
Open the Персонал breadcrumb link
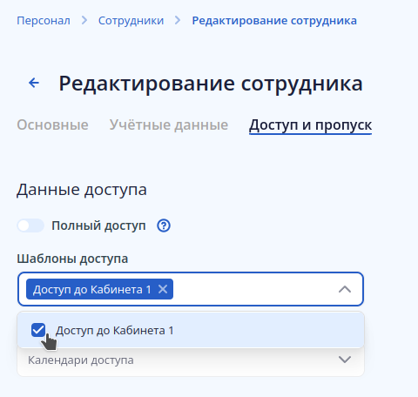point(44,21)
